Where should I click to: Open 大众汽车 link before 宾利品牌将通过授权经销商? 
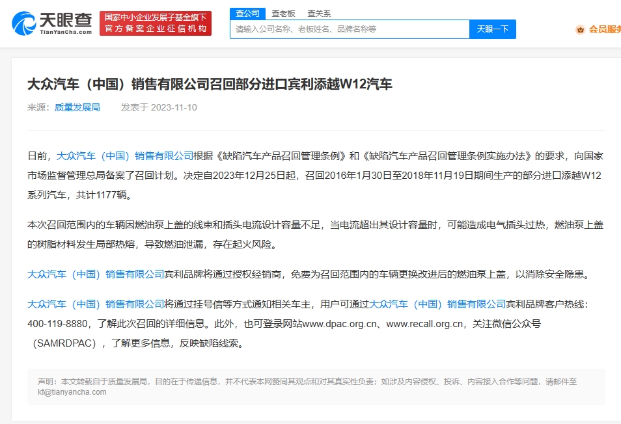pyautogui.click(x=96, y=274)
